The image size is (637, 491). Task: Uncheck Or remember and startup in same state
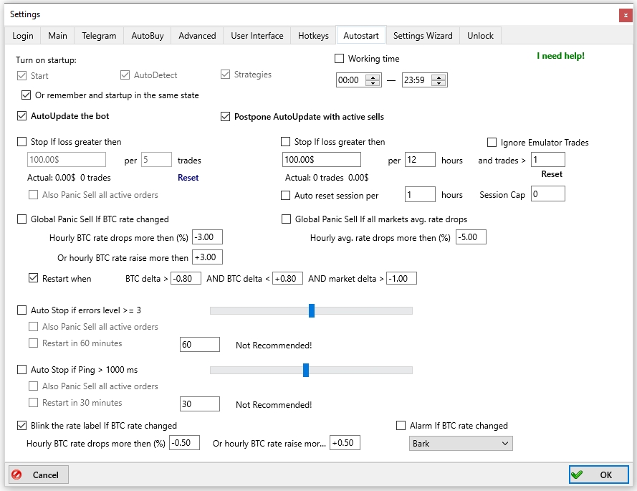(26, 95)
